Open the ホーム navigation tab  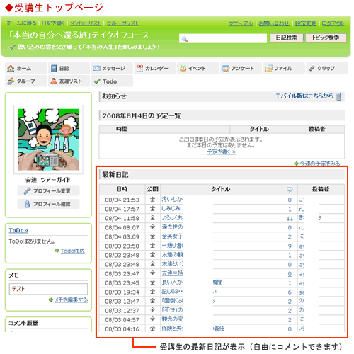[26, 68]
